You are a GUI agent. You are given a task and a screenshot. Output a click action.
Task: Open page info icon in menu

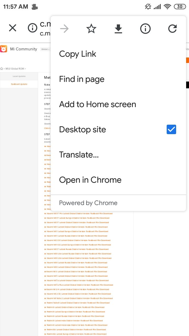tap(145, 29)
